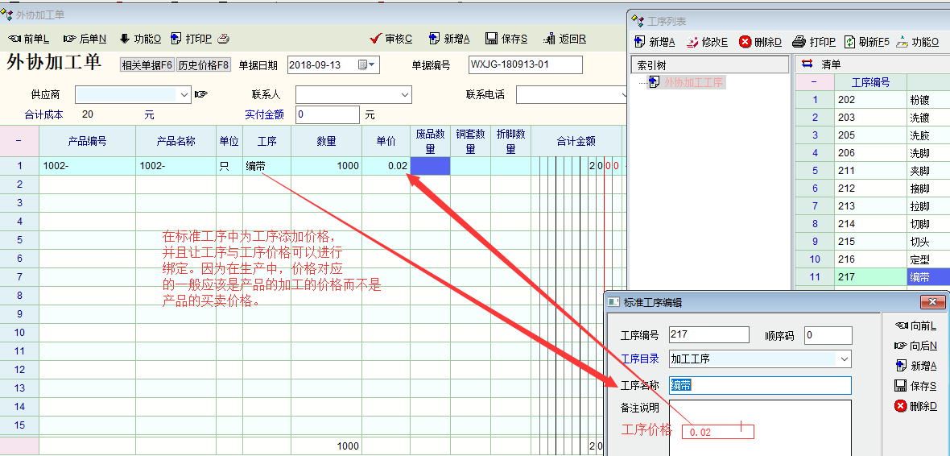Viewport: 950px width, 456px height.
Task: Go to next order with 后单 icon
Action: pyautogui.click(x=69, y=39)
